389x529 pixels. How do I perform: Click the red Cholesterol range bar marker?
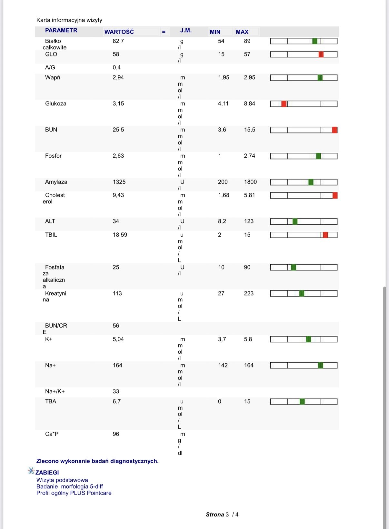click(x=335, y=195)
